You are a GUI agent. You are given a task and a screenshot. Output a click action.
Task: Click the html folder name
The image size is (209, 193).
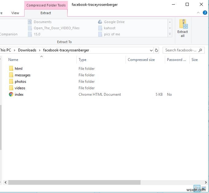click(x=18, y=69)
